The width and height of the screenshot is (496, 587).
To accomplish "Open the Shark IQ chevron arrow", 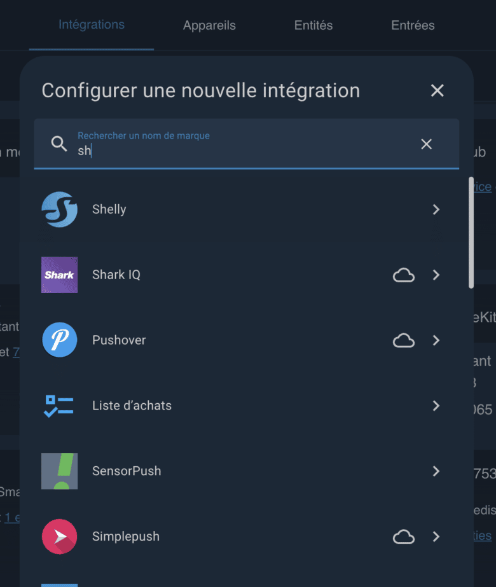I will click(x=437, y=275).
